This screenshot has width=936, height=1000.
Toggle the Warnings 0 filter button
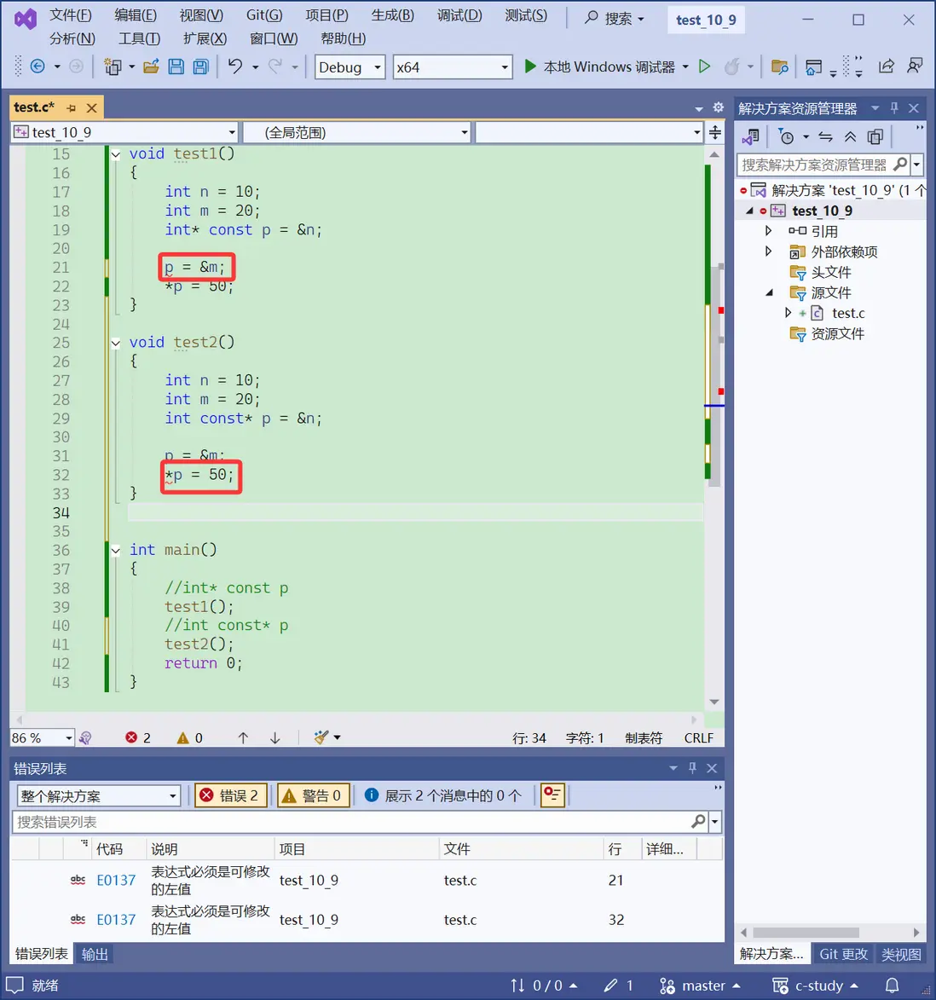[x=312, y=795]
